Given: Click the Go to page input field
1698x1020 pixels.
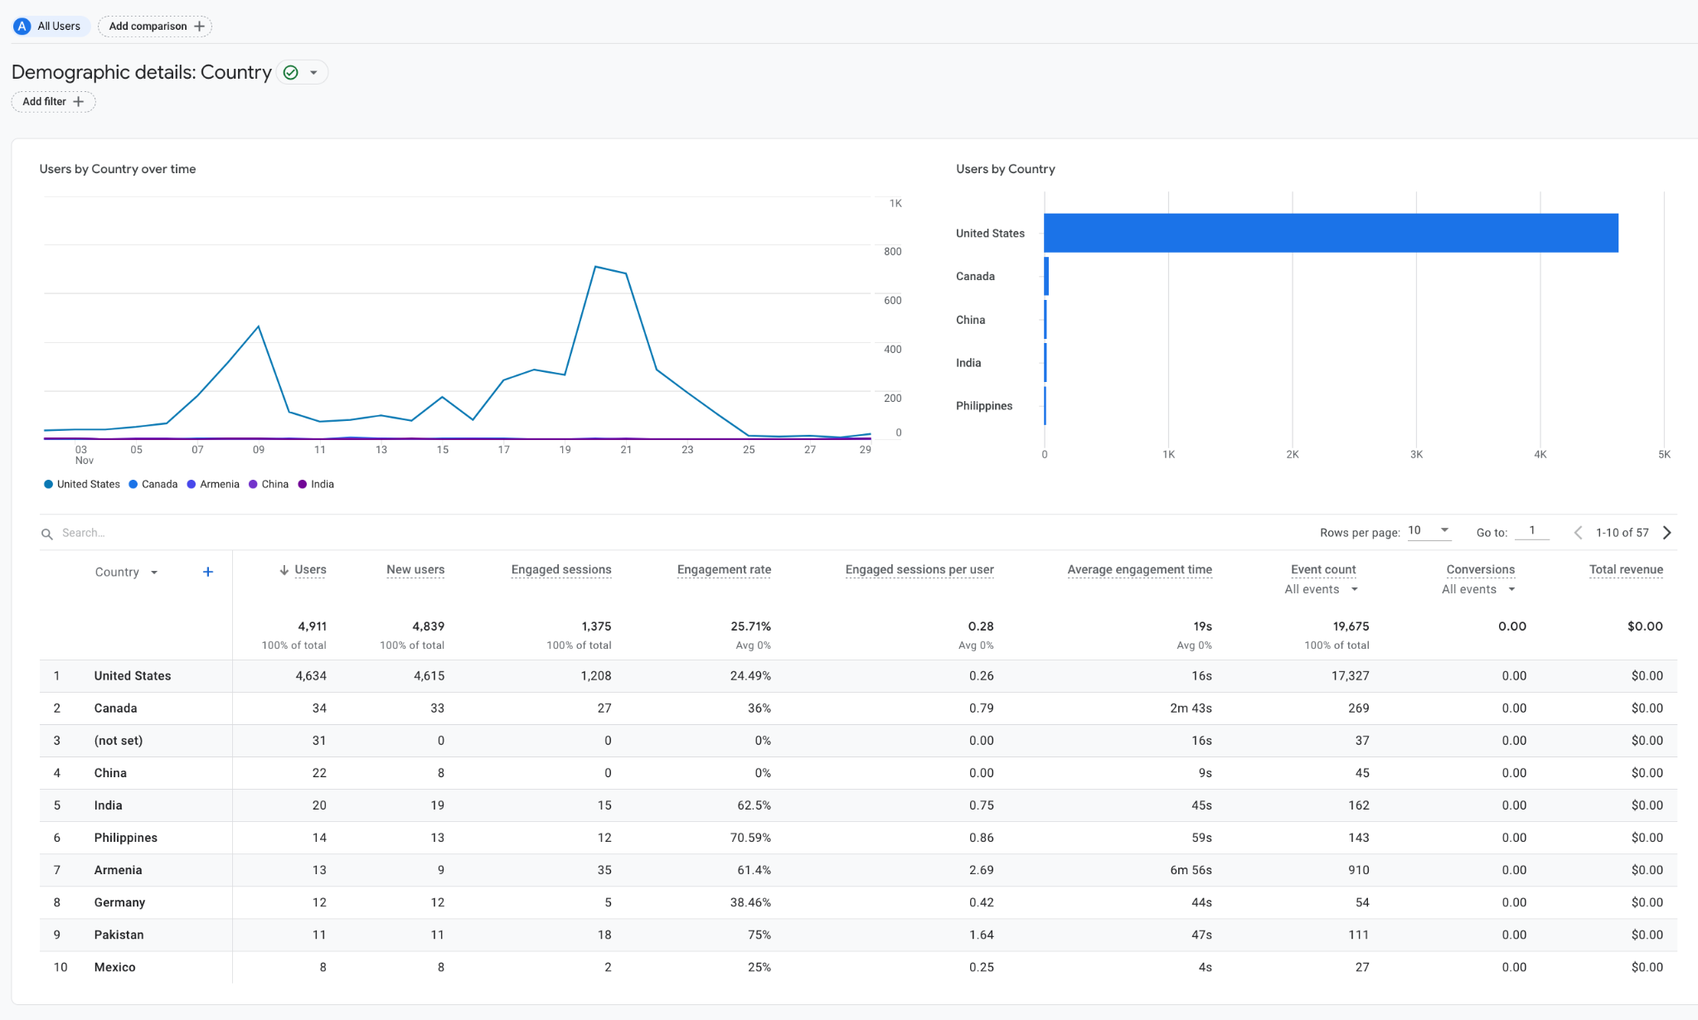Looking at the screenshot, I should tap(1531, 531).
